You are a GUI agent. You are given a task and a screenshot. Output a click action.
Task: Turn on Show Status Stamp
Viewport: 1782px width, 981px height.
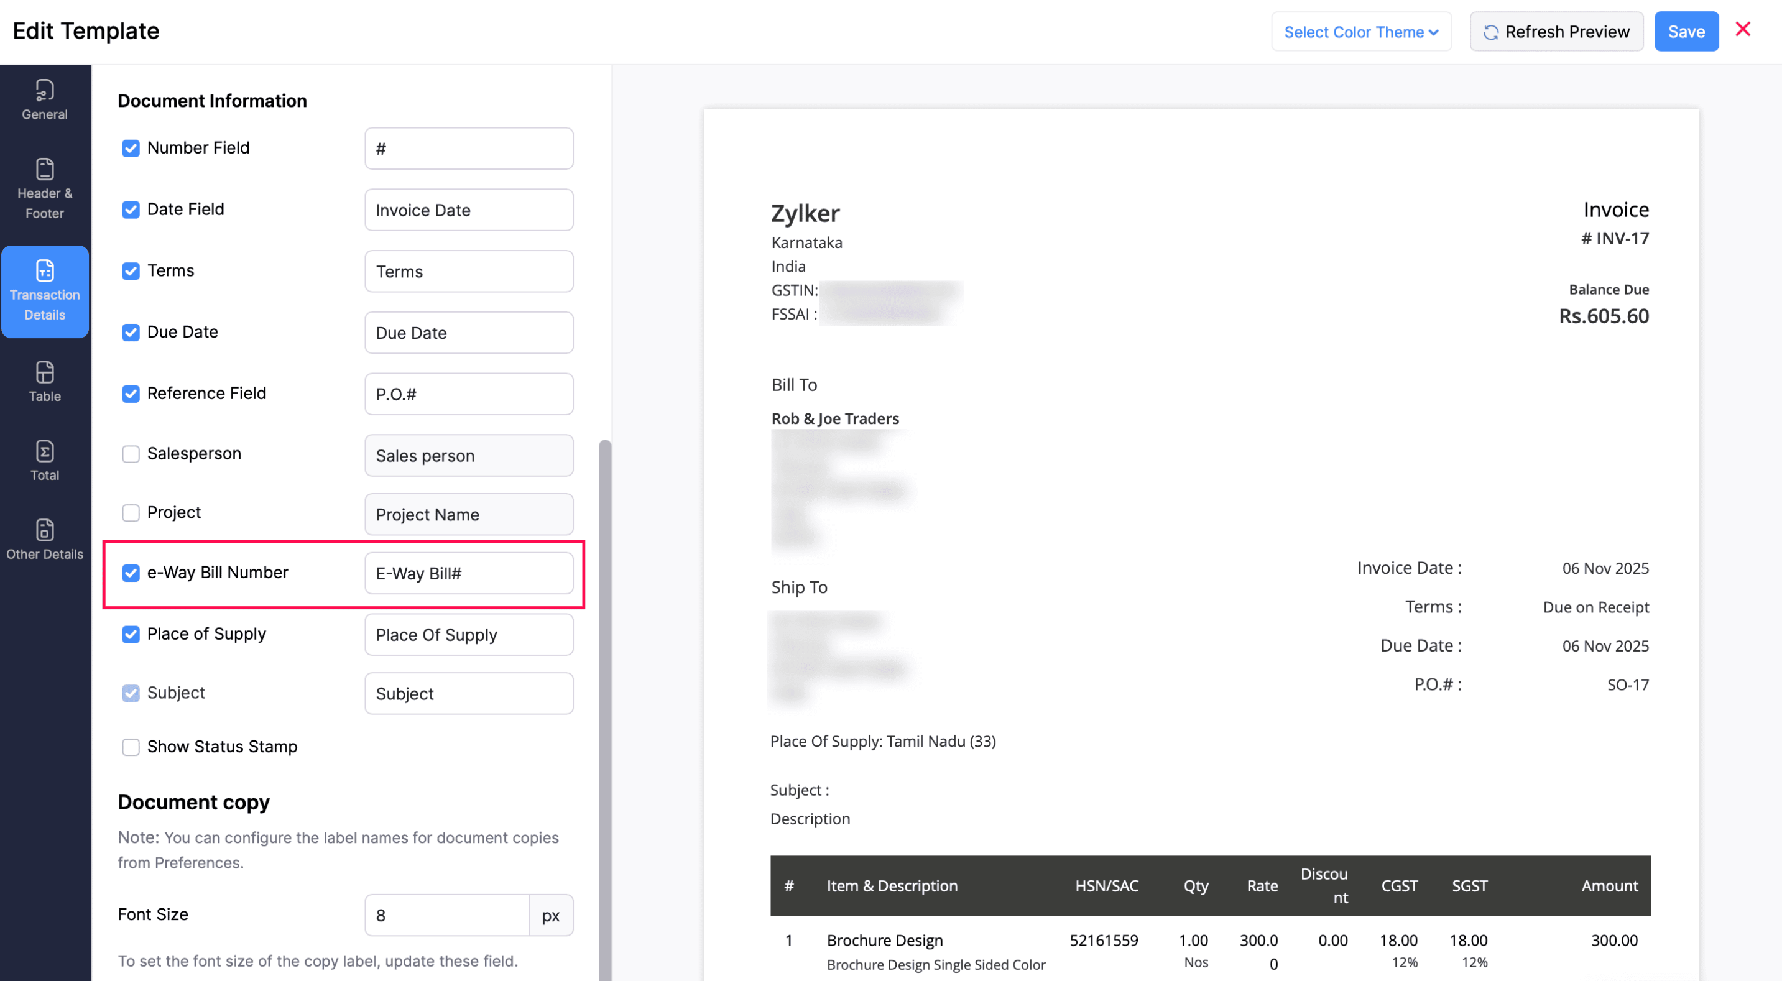point(131,747)
